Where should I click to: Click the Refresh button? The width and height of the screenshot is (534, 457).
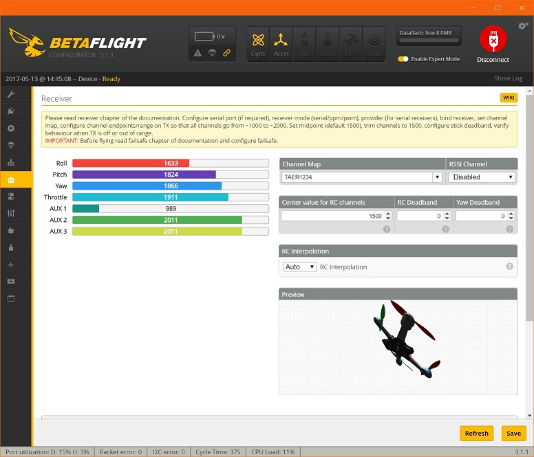coord(477,433)
